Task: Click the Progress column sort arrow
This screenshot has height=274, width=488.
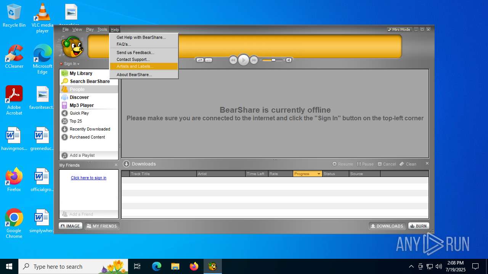Action: [x=319, y=174]
